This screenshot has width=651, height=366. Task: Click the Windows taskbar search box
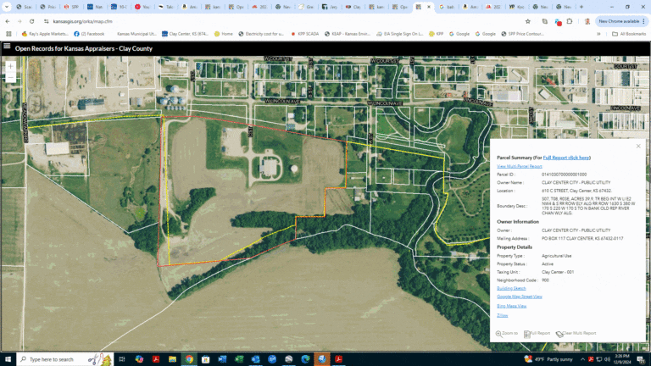coord(51,359)
